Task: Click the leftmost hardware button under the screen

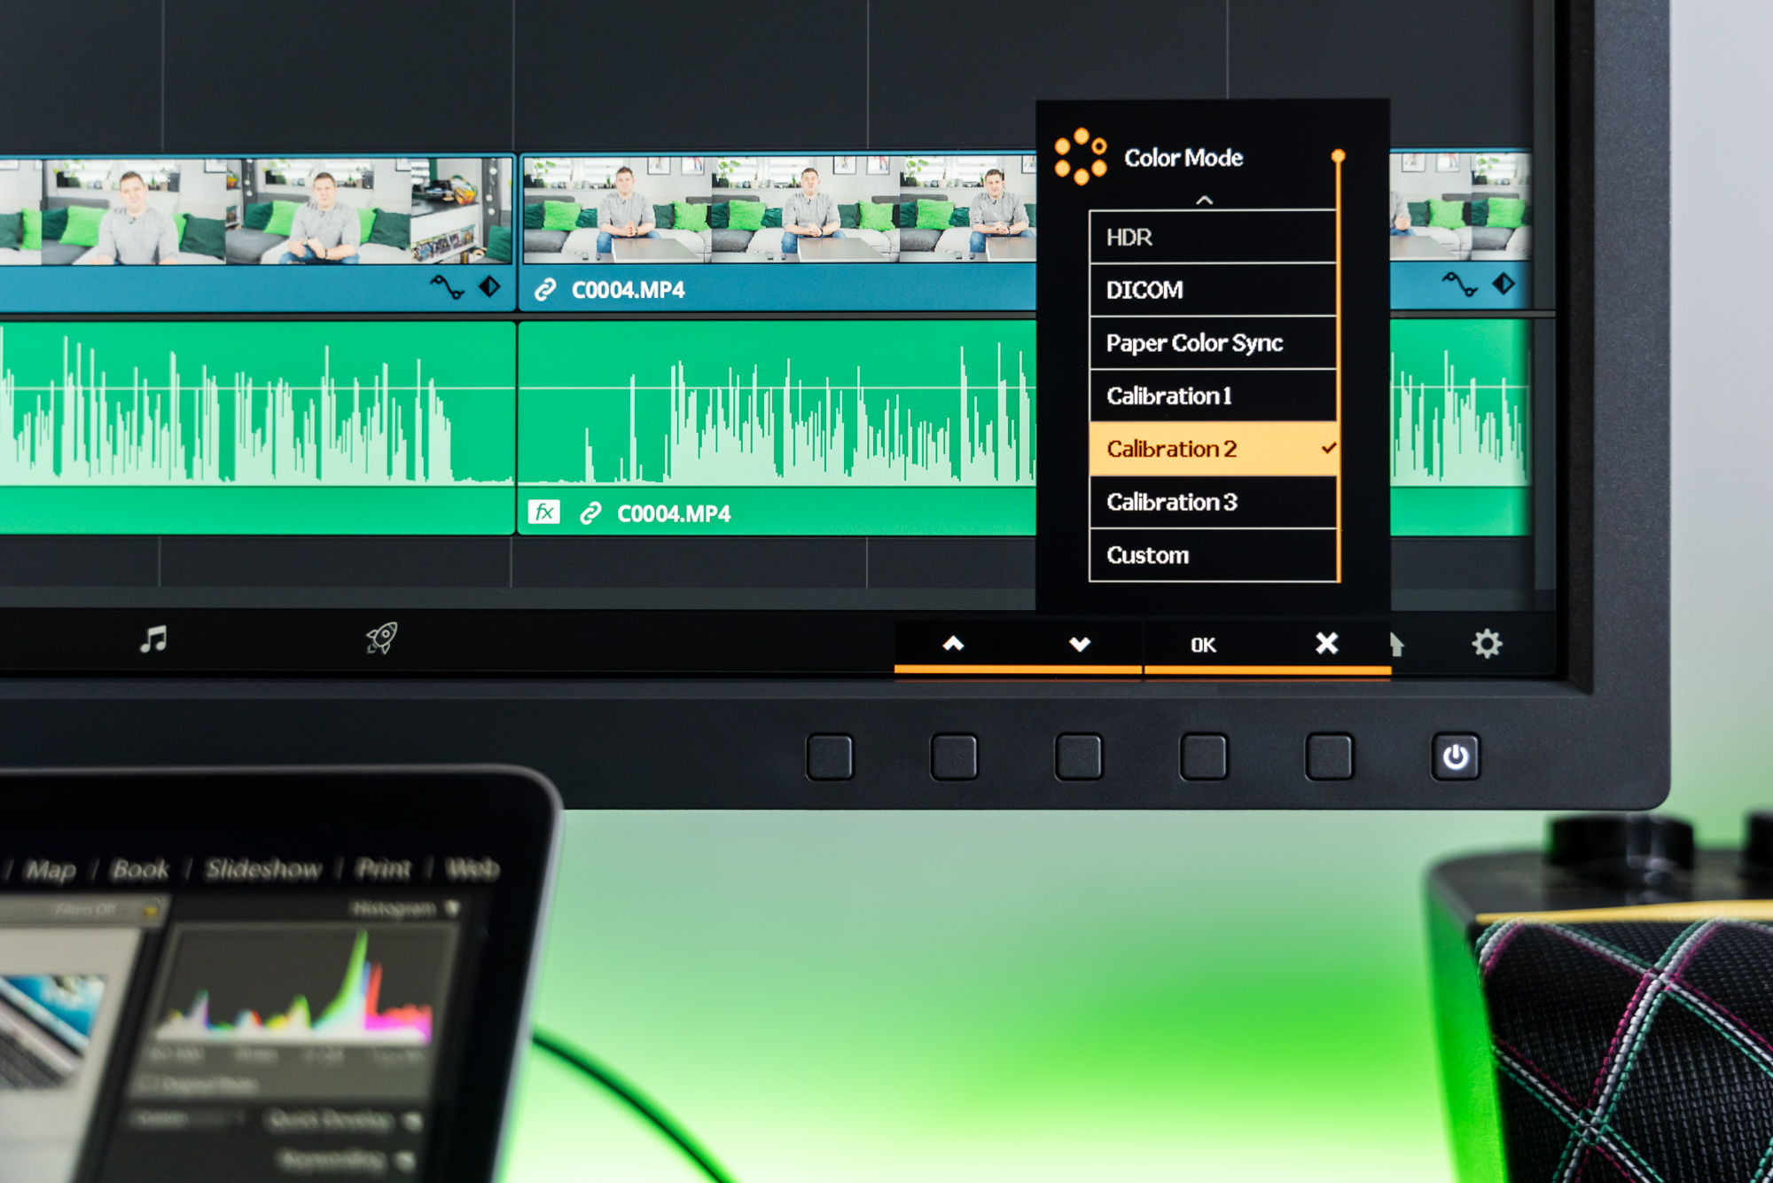Action: coord(829,756)
